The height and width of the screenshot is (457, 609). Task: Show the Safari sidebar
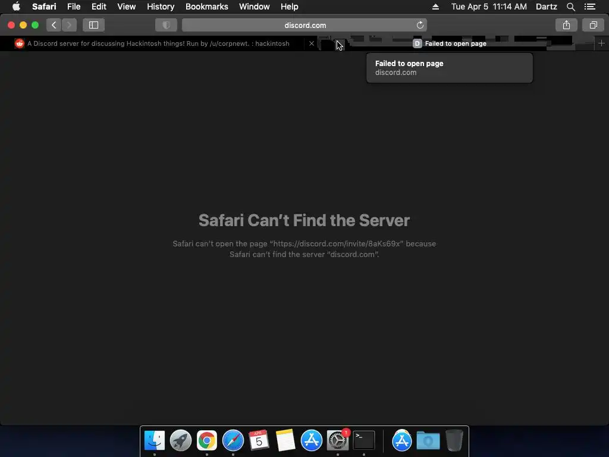coord(93,25)
